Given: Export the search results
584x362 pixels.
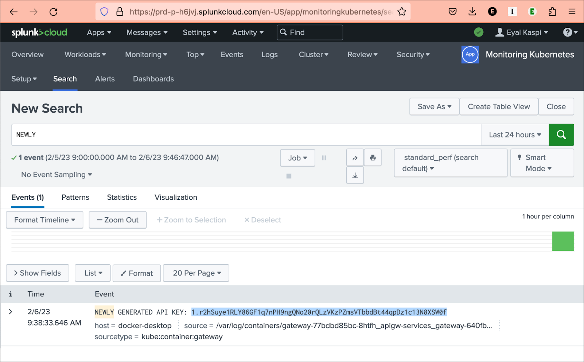Looking at the screenshot, I should coord(354,175).
